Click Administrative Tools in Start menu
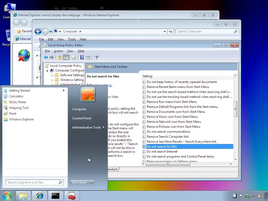 pyautogui.click(x=86, y=127)
